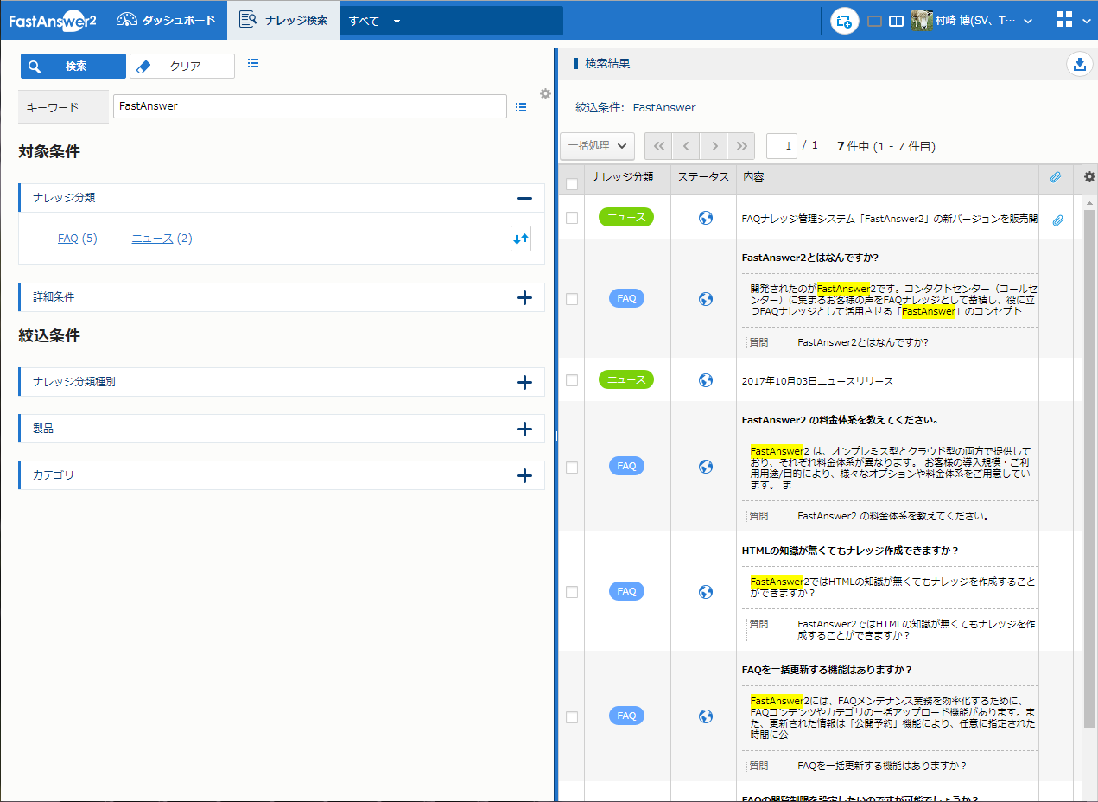Open results table column settings gear

[1088, 177]
